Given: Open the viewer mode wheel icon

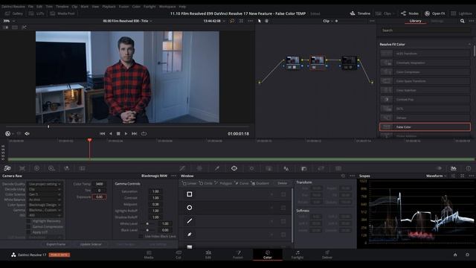Looking at the screenshot, I should click(8, 134).
